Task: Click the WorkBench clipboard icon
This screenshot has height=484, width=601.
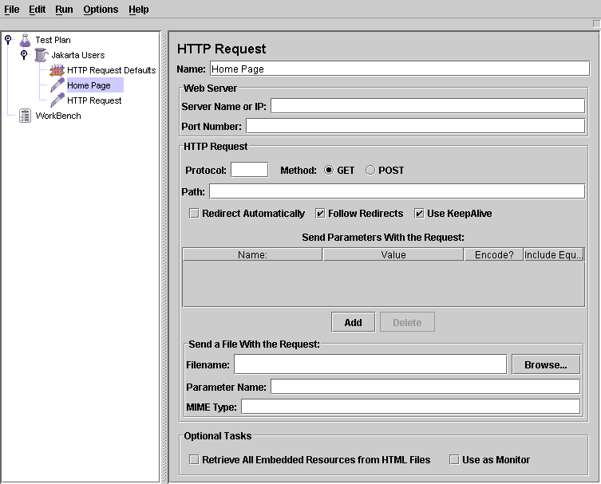Action: click(25, 116)
